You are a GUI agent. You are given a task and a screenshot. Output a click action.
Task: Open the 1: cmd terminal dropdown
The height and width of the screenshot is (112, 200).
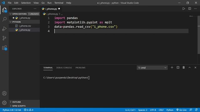[x=152, y=68]
